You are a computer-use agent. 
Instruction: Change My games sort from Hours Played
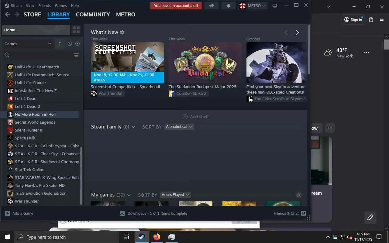[175, 195]
